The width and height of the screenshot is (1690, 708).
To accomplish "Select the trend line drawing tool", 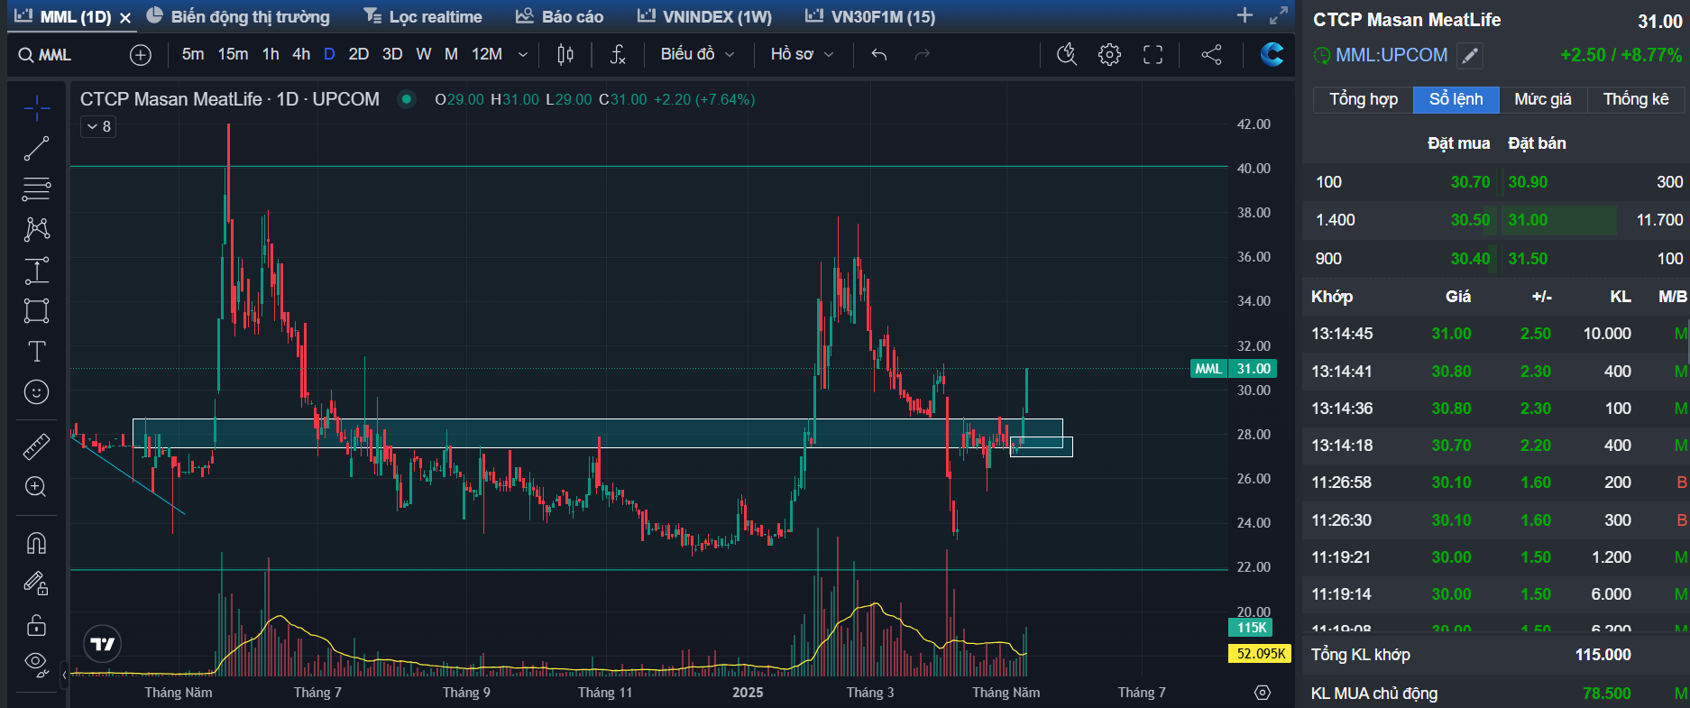I will click(x=37, y=149).
